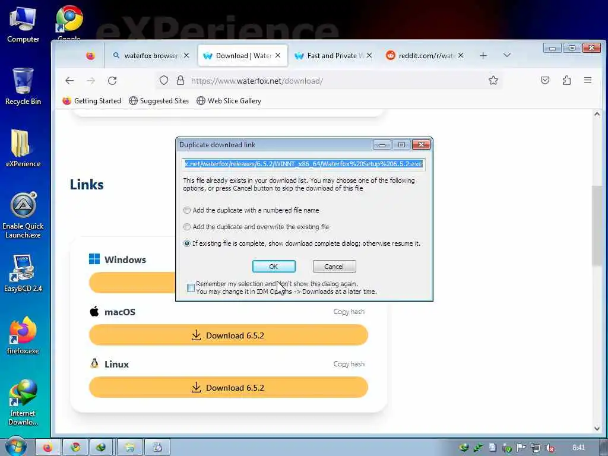The image size is (608, 456).
Task: Open the Web Slice Gallery bookmark
Action: pos(229,101)
